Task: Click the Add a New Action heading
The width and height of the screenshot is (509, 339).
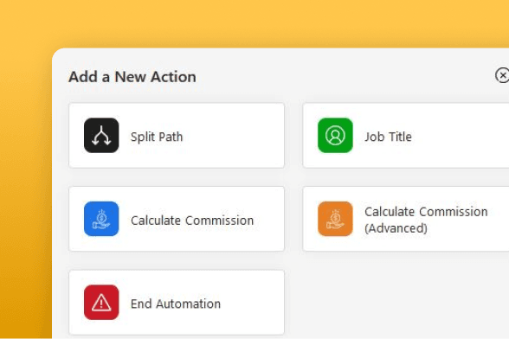Action: coord(132,77)
